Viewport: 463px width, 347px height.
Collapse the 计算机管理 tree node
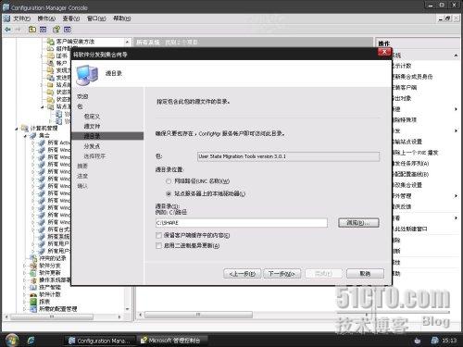coord(17,129)
